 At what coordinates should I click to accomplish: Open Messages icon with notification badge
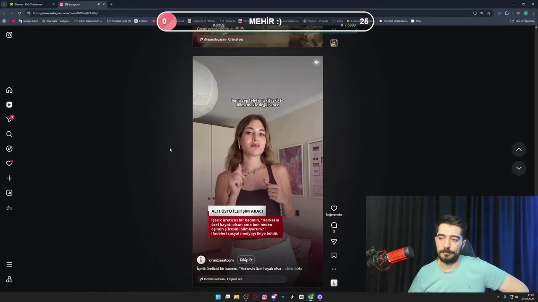pyautogui.click(x=9, y=119)
